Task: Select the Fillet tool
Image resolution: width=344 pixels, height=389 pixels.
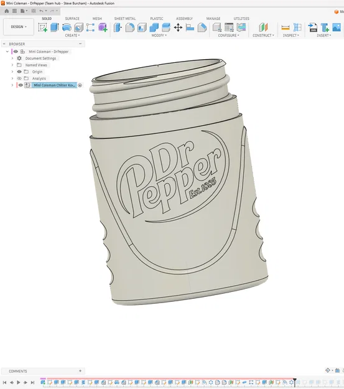Action: click(130, 27)
